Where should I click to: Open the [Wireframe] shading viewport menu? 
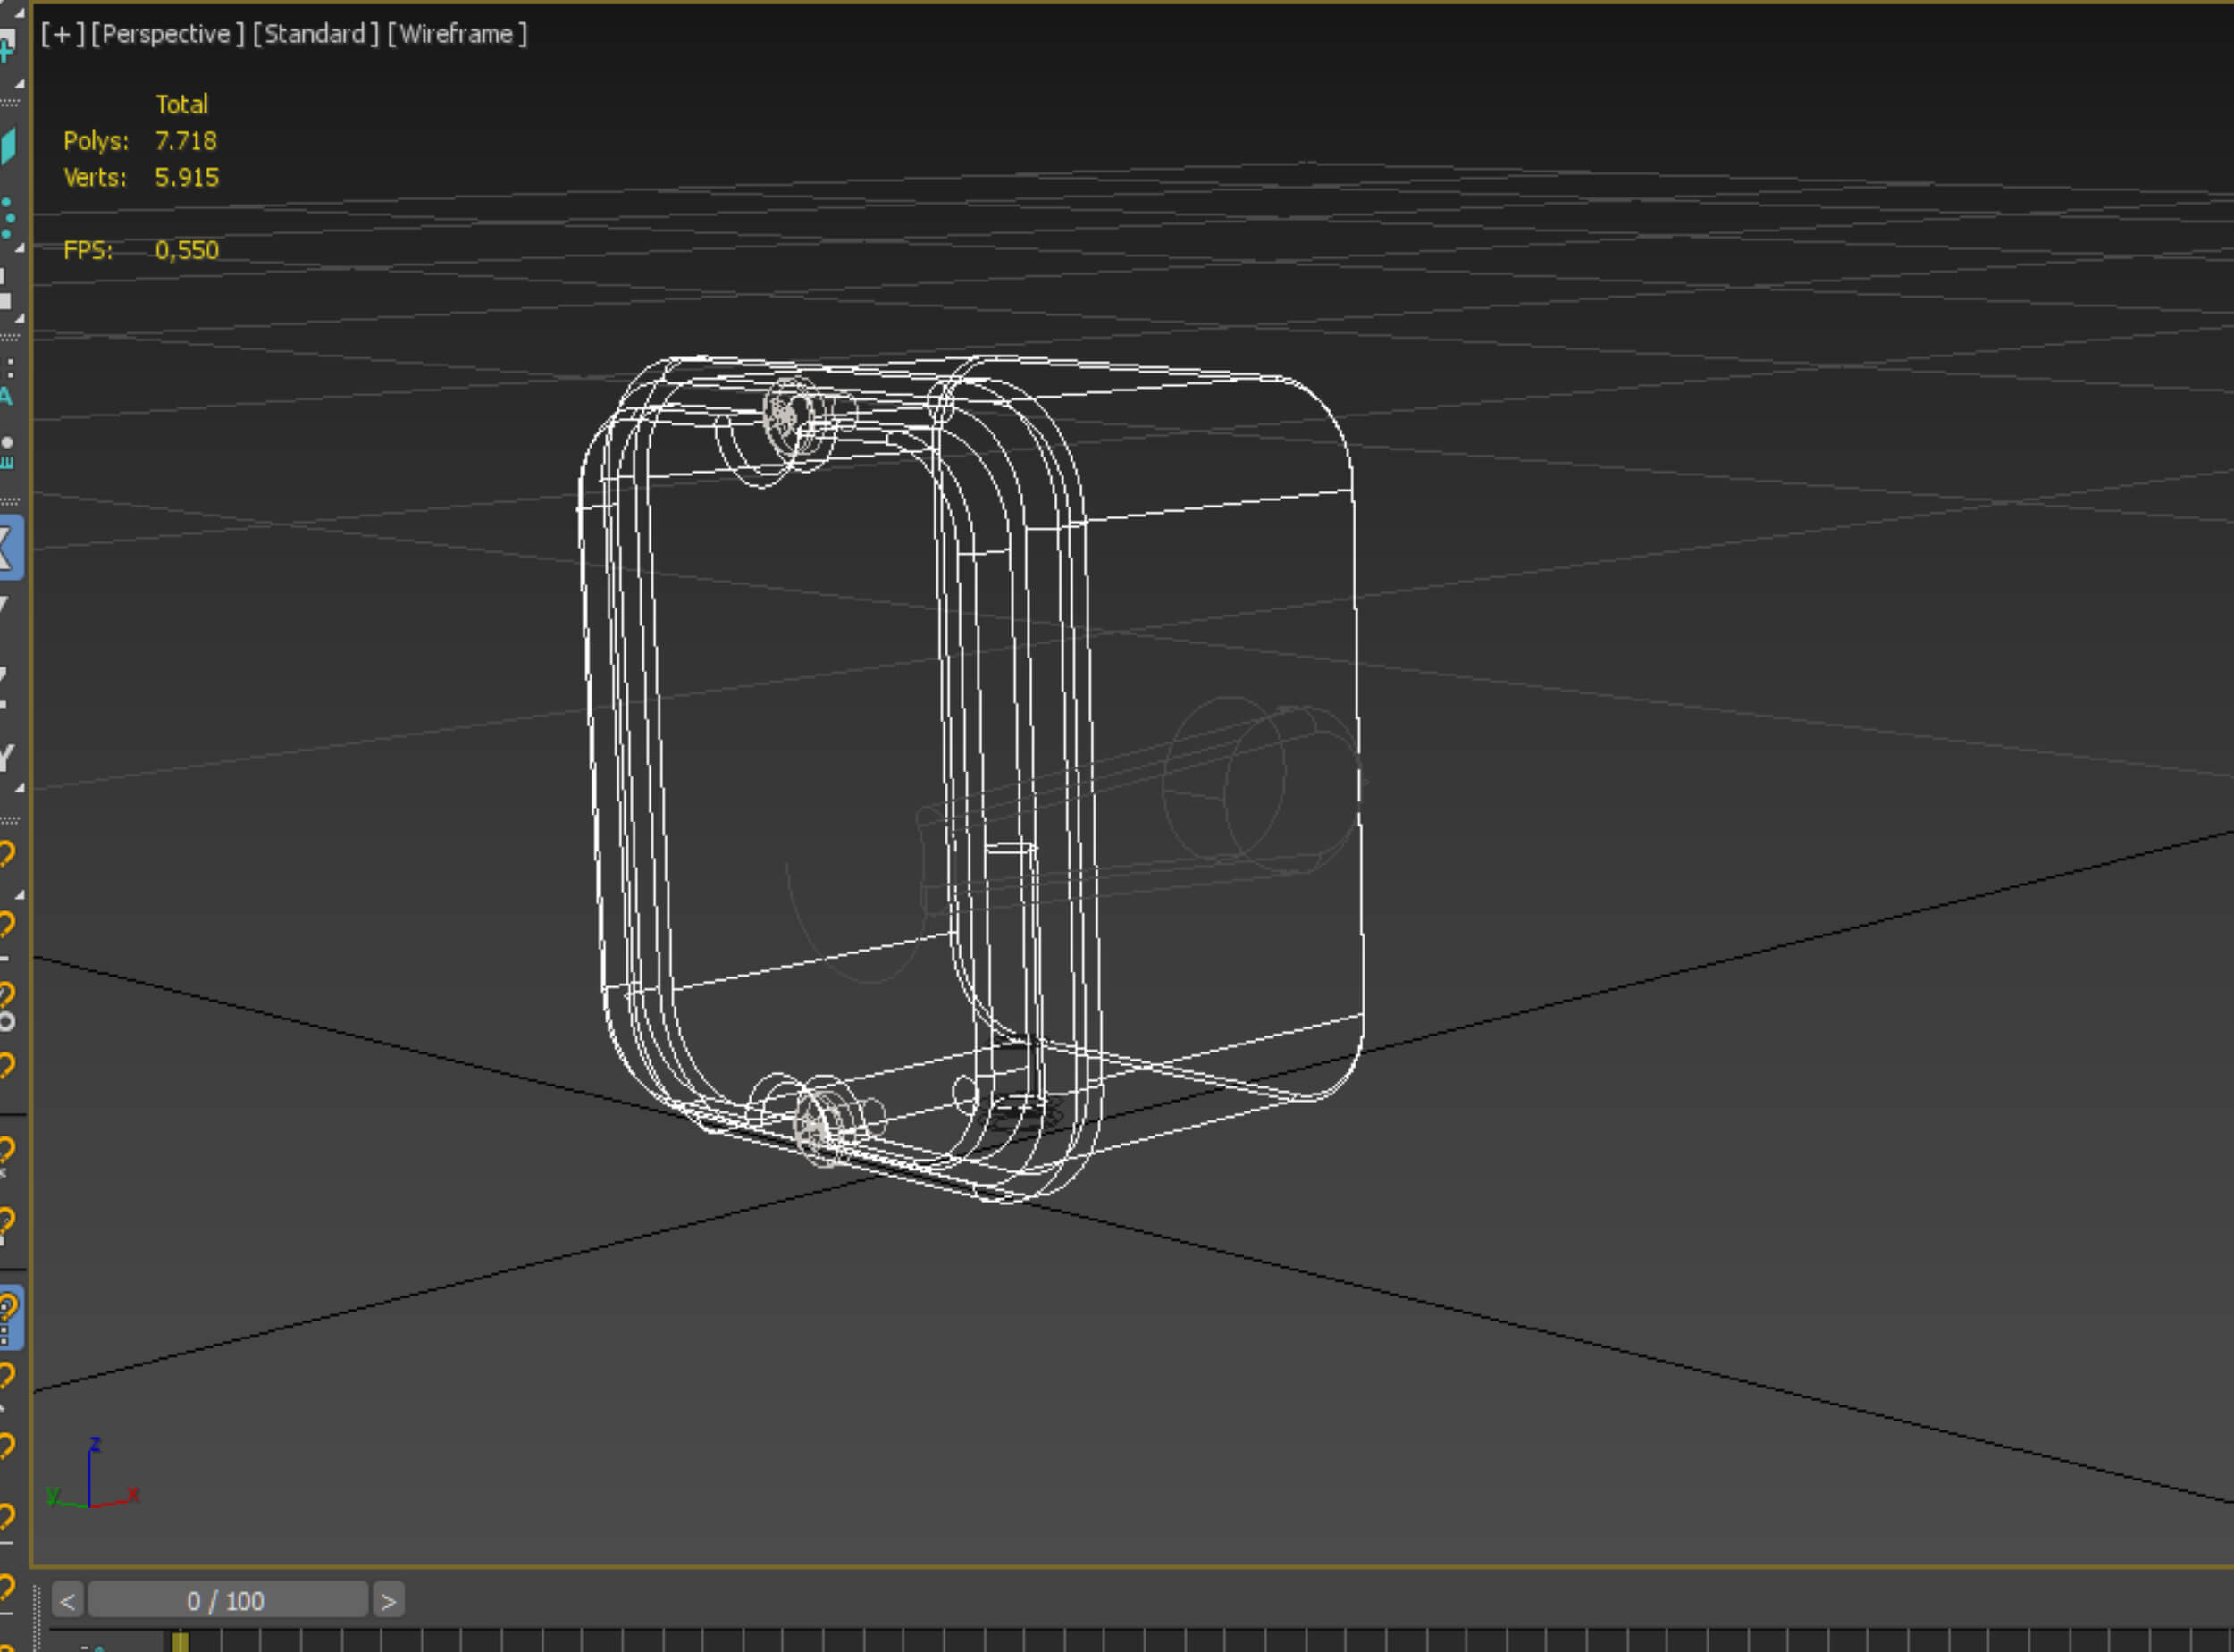coord(457,34)
